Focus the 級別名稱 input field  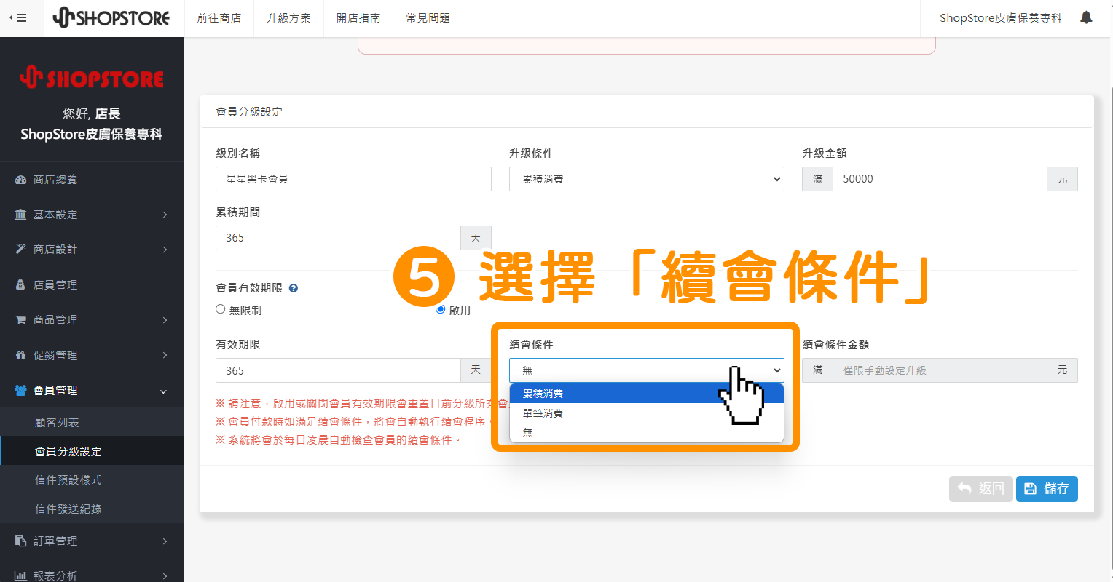tap(353, 179)
